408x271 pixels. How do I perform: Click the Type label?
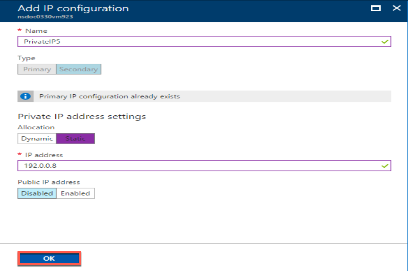coord(26,58)
